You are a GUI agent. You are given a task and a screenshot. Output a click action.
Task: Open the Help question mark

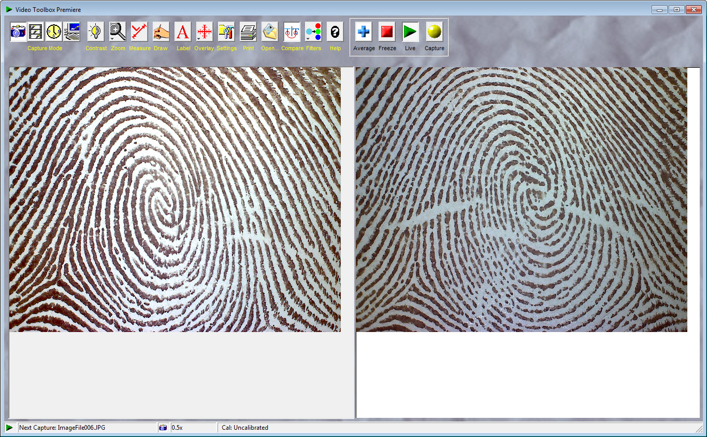pos(335,32)
